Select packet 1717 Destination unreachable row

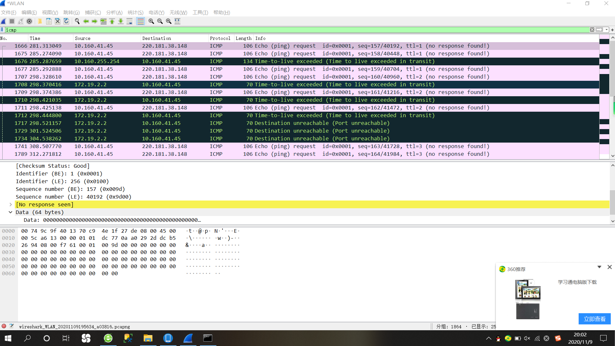299,123
